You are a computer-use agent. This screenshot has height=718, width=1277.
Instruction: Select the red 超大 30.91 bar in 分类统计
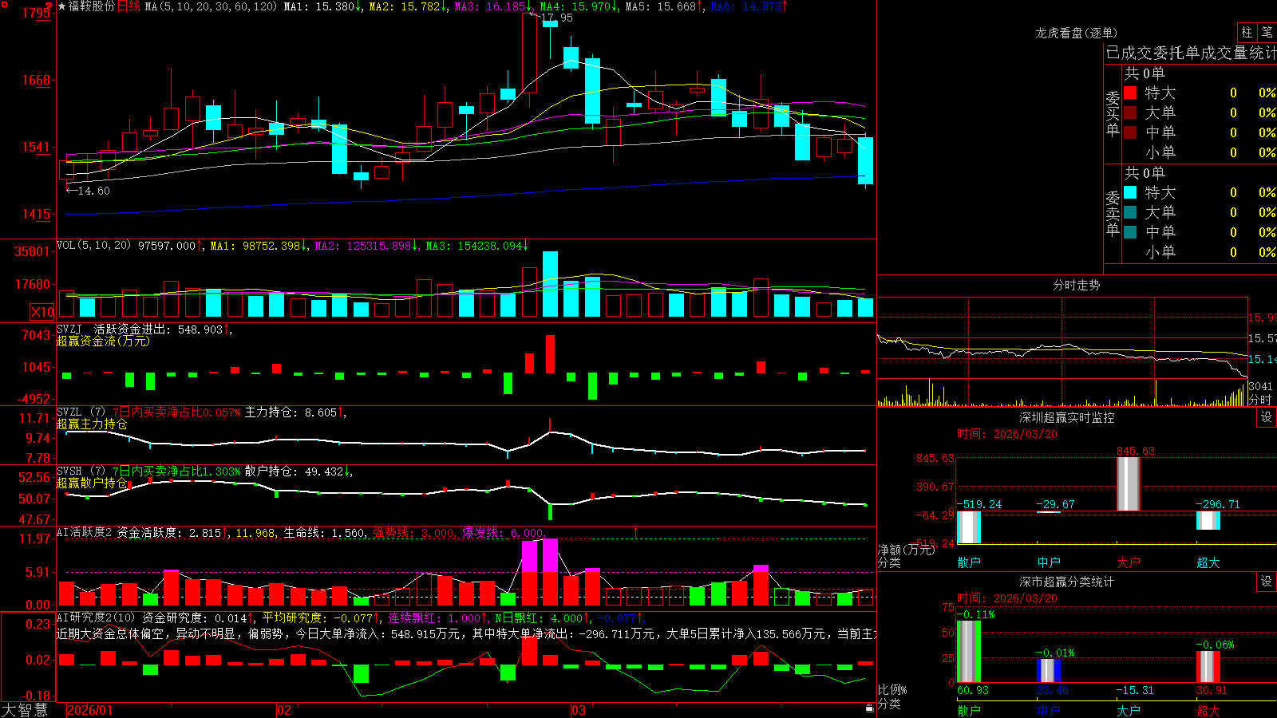[1208, 667]
